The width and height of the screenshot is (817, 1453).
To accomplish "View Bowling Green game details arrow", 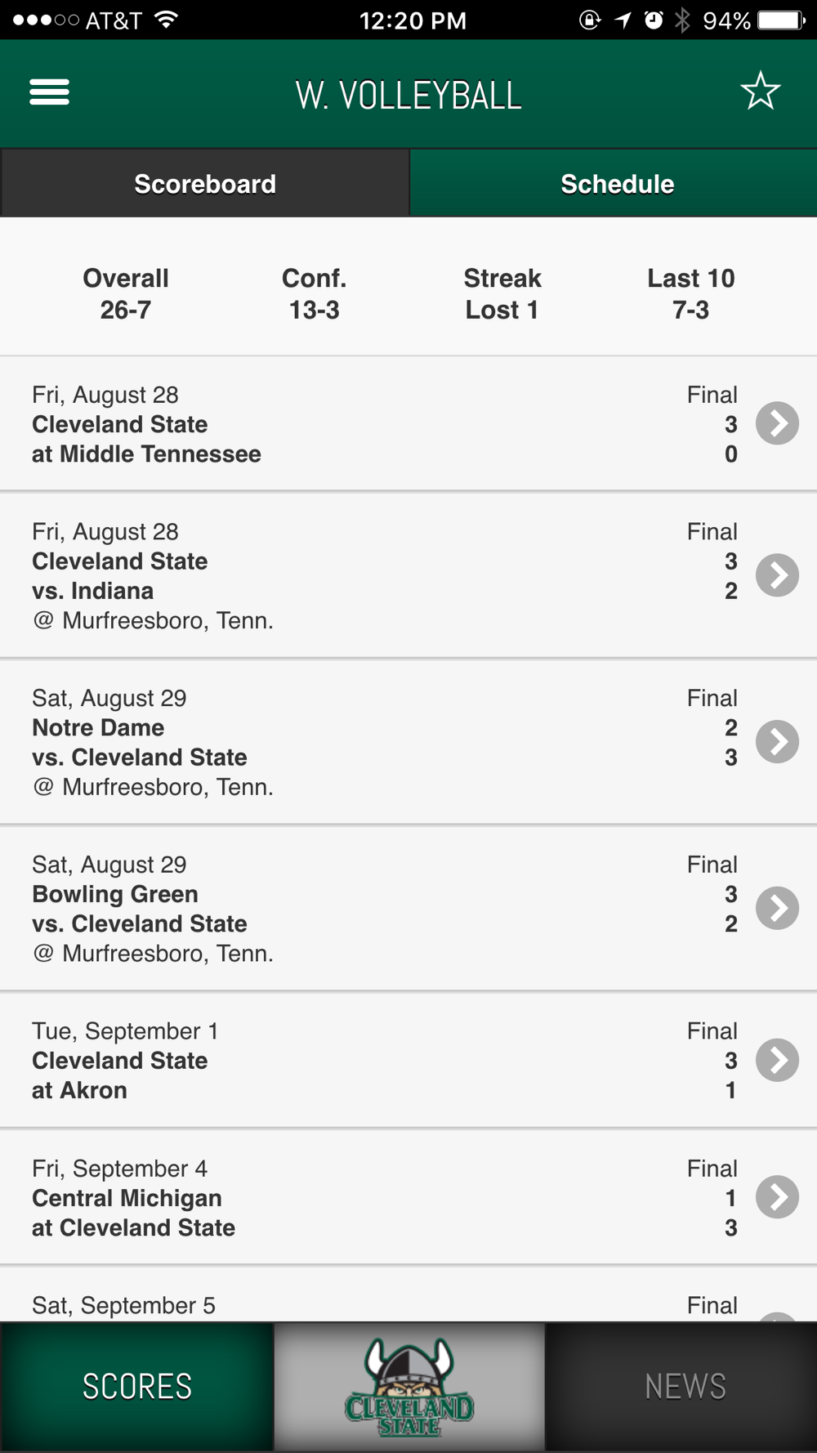I will [776, 908].
